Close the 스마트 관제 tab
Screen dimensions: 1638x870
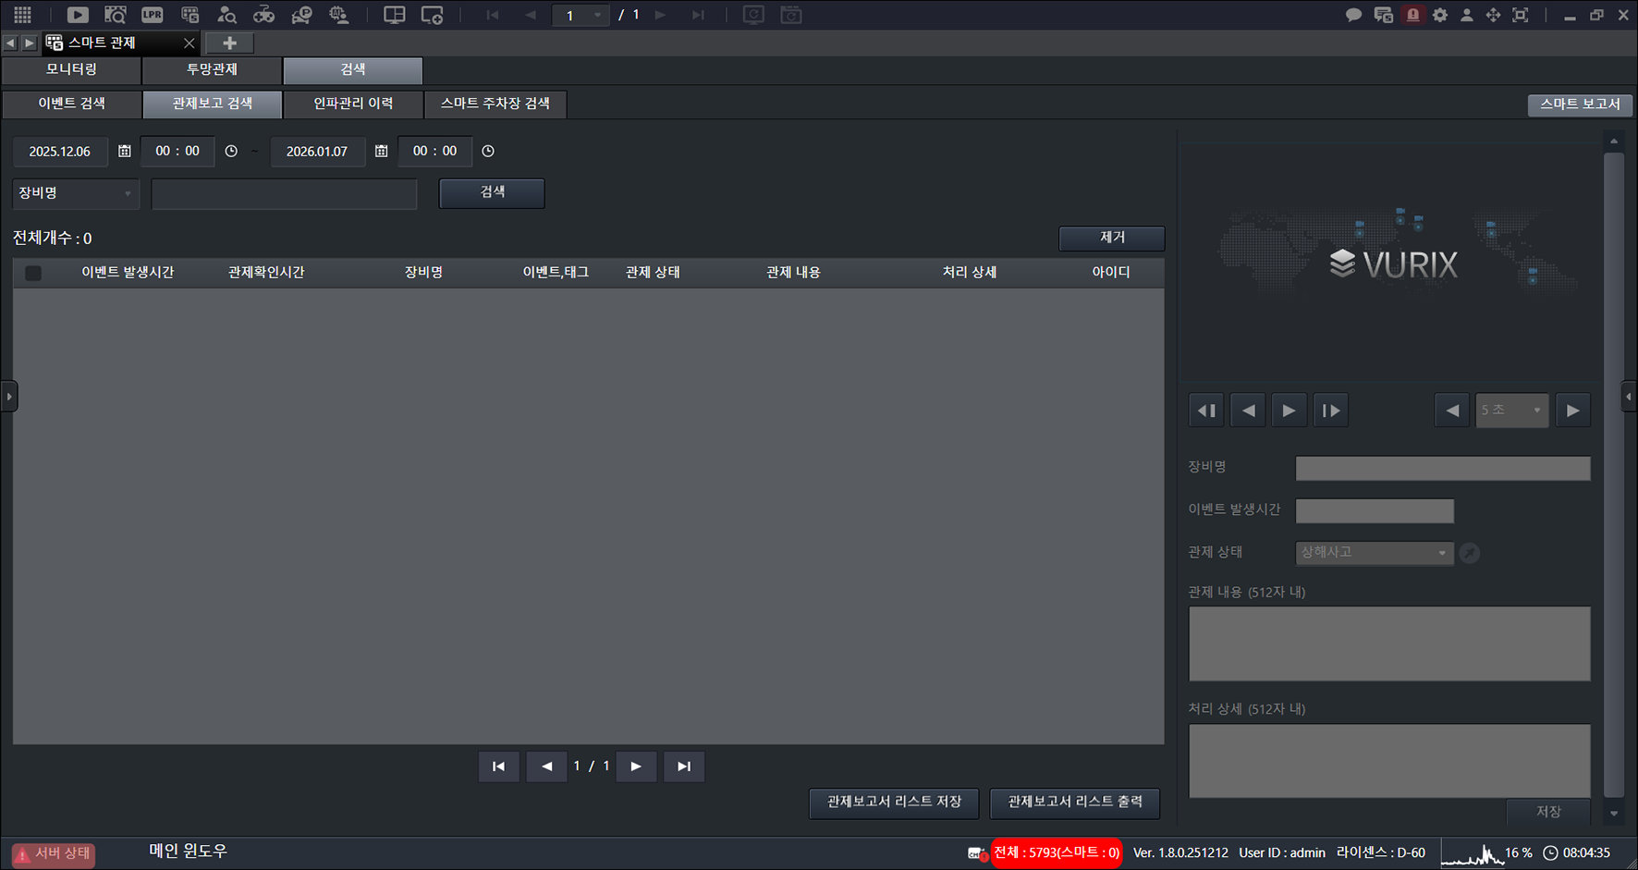(189, 43)
